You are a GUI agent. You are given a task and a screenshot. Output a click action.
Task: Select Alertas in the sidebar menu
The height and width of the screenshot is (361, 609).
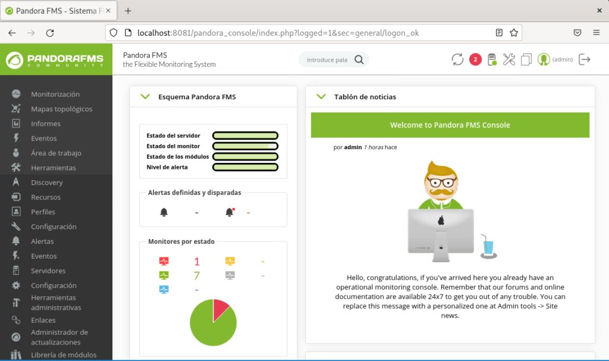click(43, 241)
